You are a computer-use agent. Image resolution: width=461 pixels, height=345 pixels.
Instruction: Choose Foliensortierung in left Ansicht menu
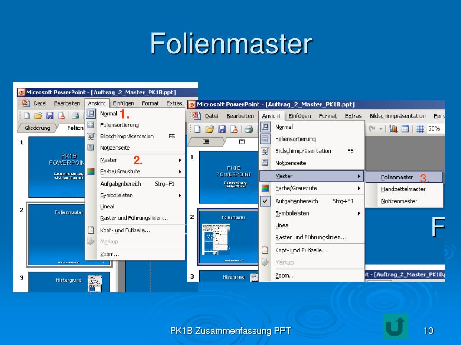(x=135, y=125)
